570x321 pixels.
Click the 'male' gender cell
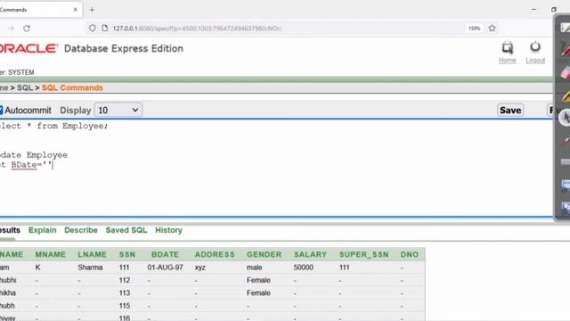254,267
